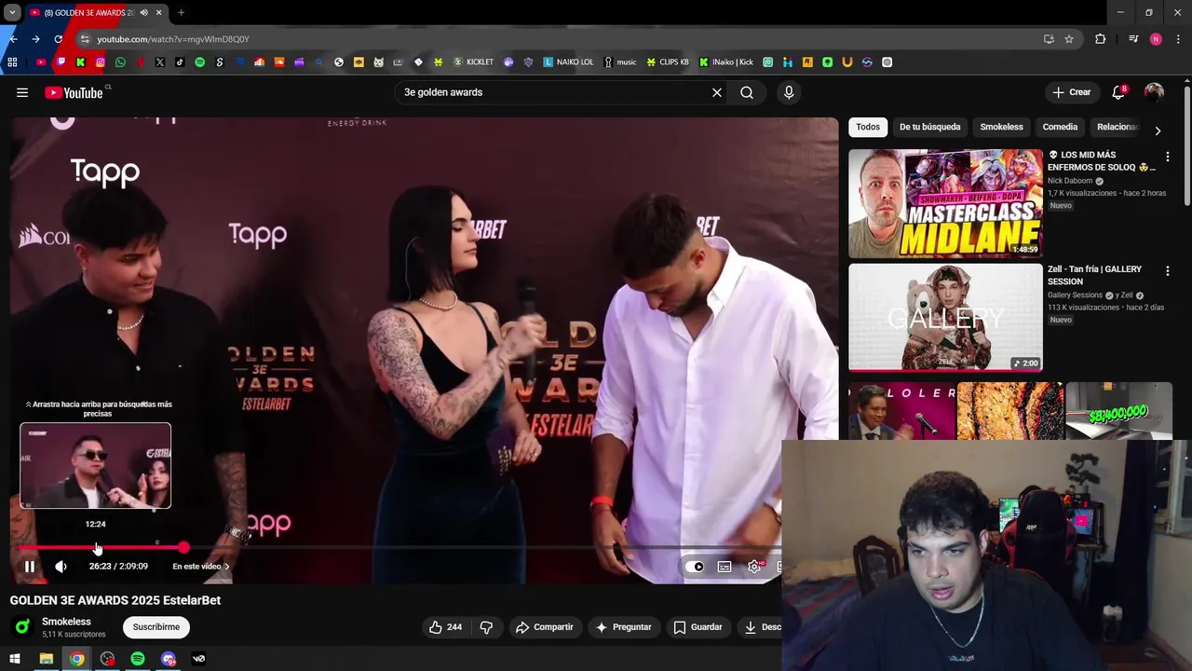The image size is (1192, 671).
Task: Click the Crear button
Action: click(x=1072, y=92)
